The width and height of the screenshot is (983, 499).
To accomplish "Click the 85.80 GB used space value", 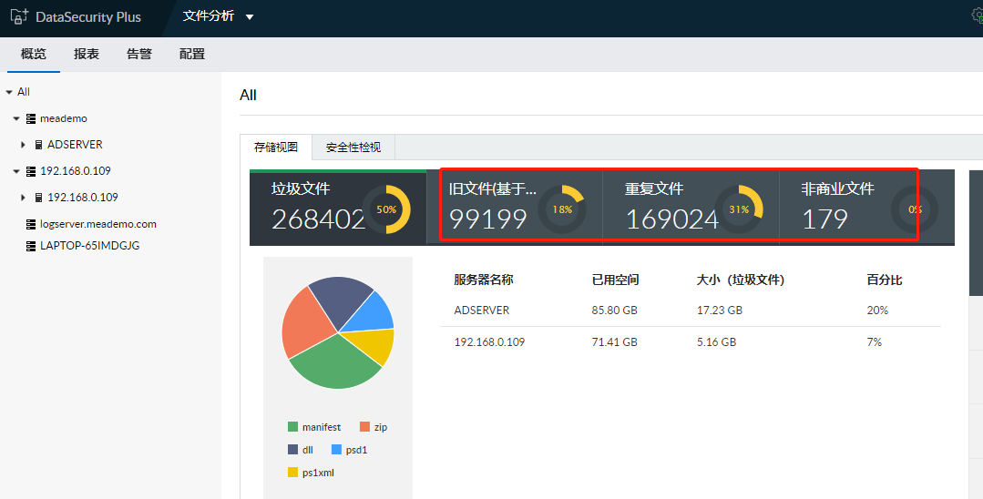I will (x=614, y=311).
